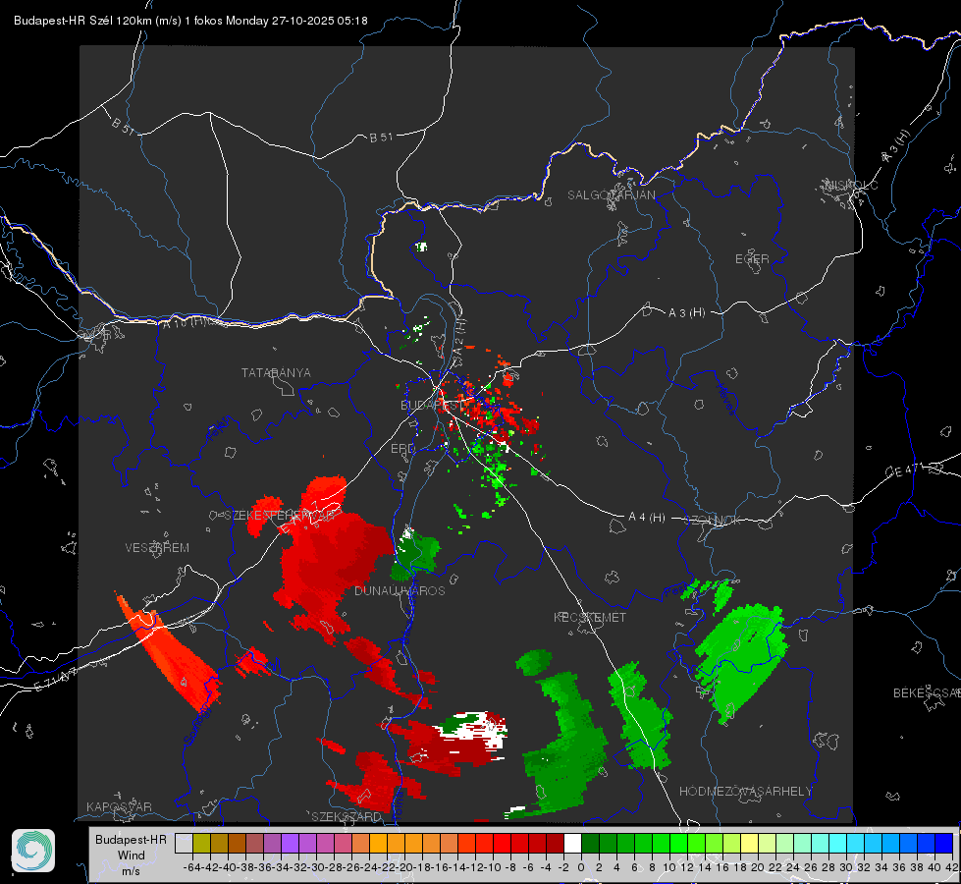Click the KECSKEMÉT city label
This screenshot has width=961, height=884.
click(590, 618)
